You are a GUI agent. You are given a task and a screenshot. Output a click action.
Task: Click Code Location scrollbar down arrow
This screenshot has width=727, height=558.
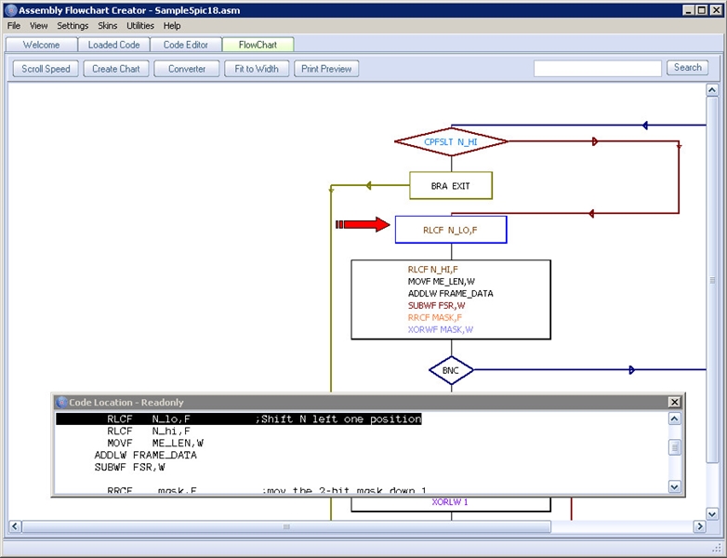coord(675,486)
